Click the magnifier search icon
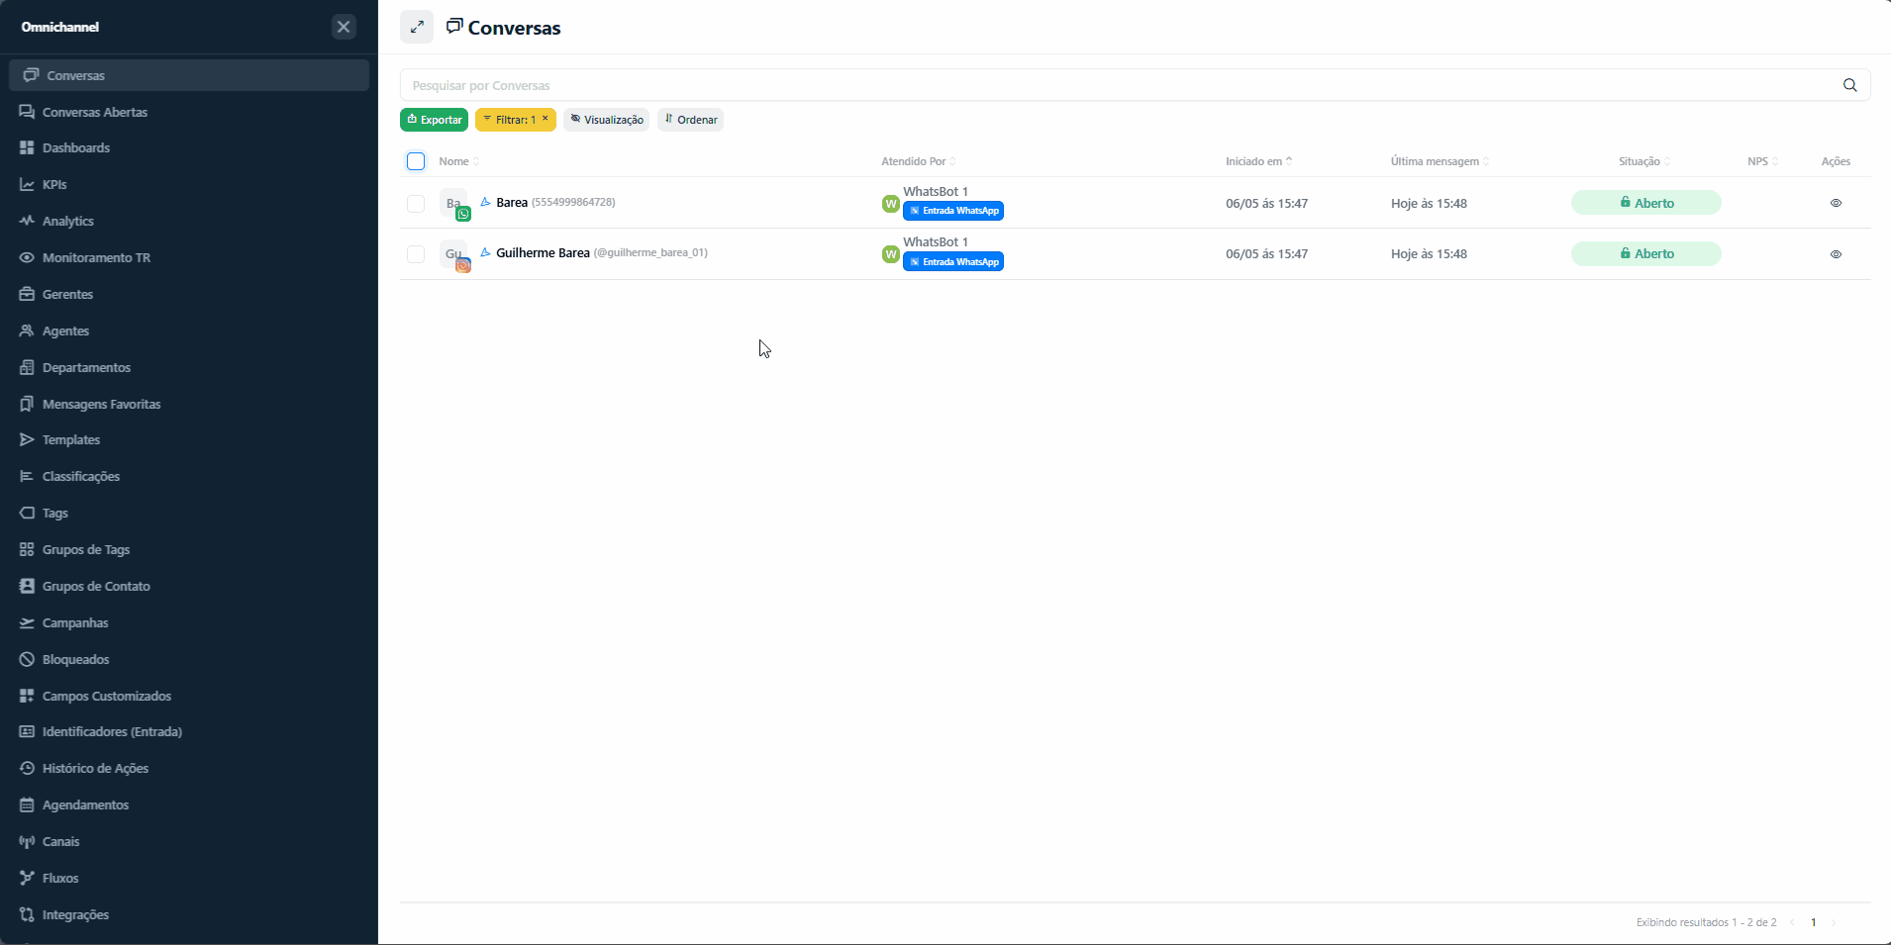Image resolution: width=1891 pixels, height=945 pixels. point(1849,85)
